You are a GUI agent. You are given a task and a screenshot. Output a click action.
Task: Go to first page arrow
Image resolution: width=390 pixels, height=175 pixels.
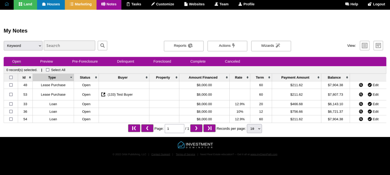coord(134,129)
